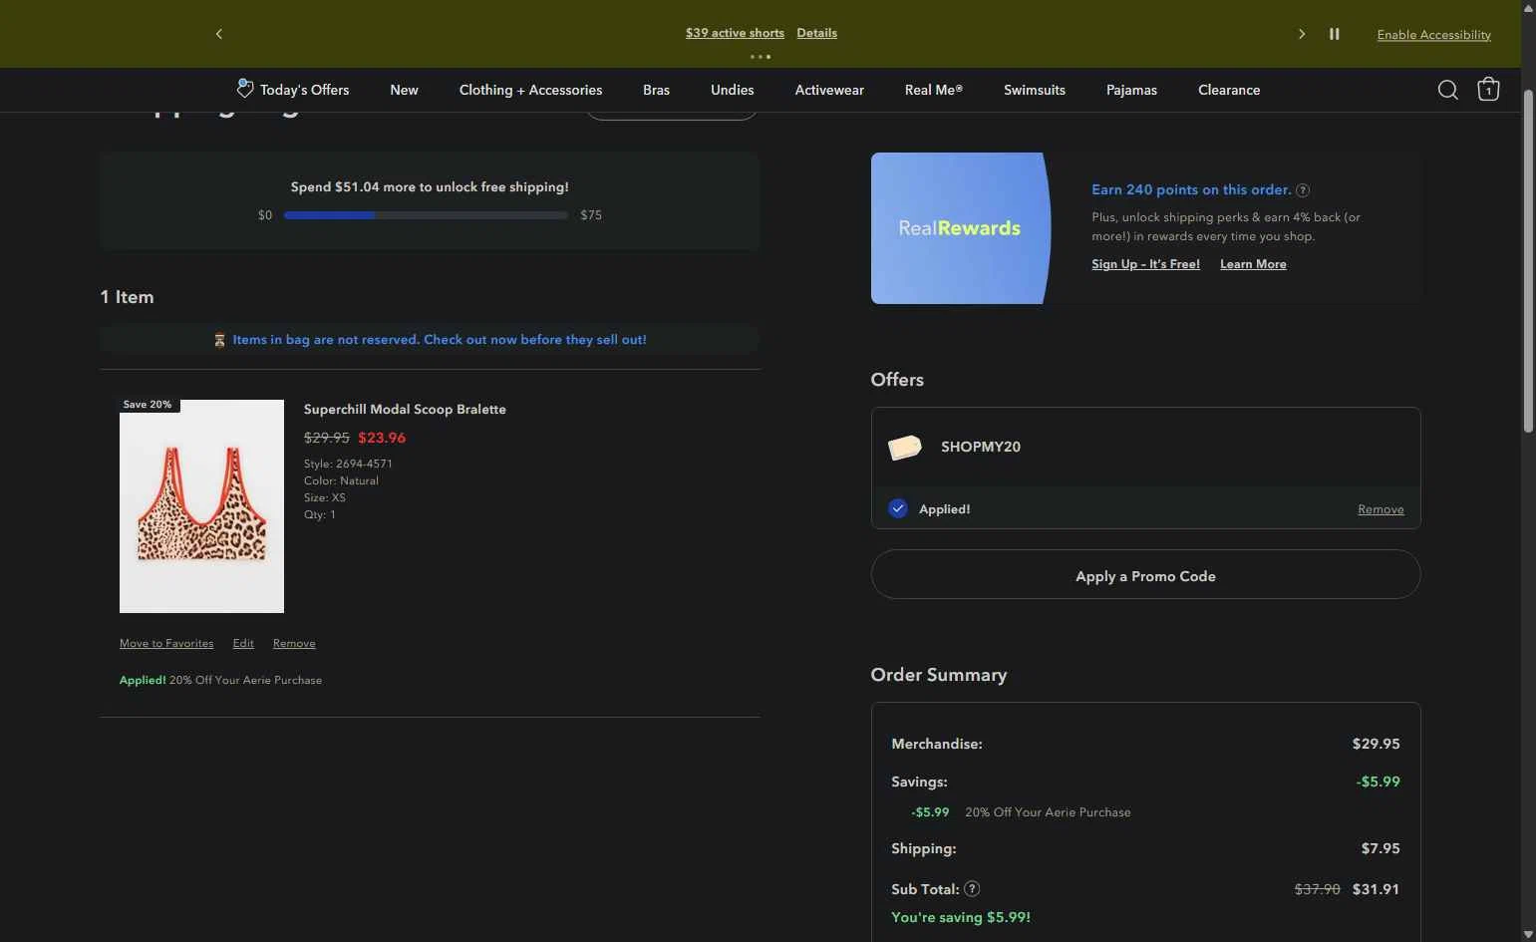This screenshot has height=942, width=1536.
Task: Remove the SHOPMY20 offer
Action: pos(1381,509)
